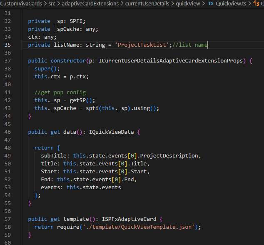Click the //get pnp config comment
The width and height of the screenshot is (264, 245).
coord(60,92)
